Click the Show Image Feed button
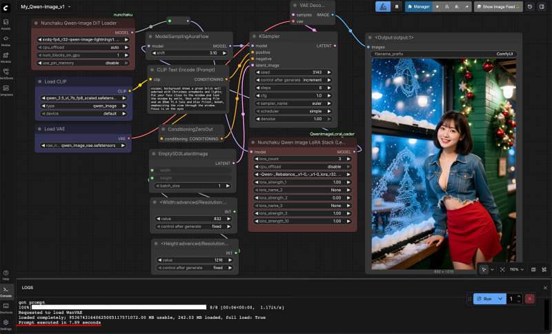Screen dimensions: 552x334 [498, 7]
